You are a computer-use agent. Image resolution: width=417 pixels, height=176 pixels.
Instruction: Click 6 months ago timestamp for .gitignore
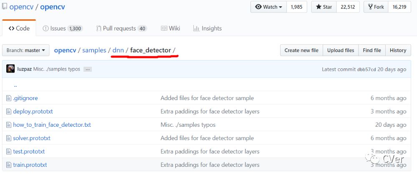pos(388,98)
